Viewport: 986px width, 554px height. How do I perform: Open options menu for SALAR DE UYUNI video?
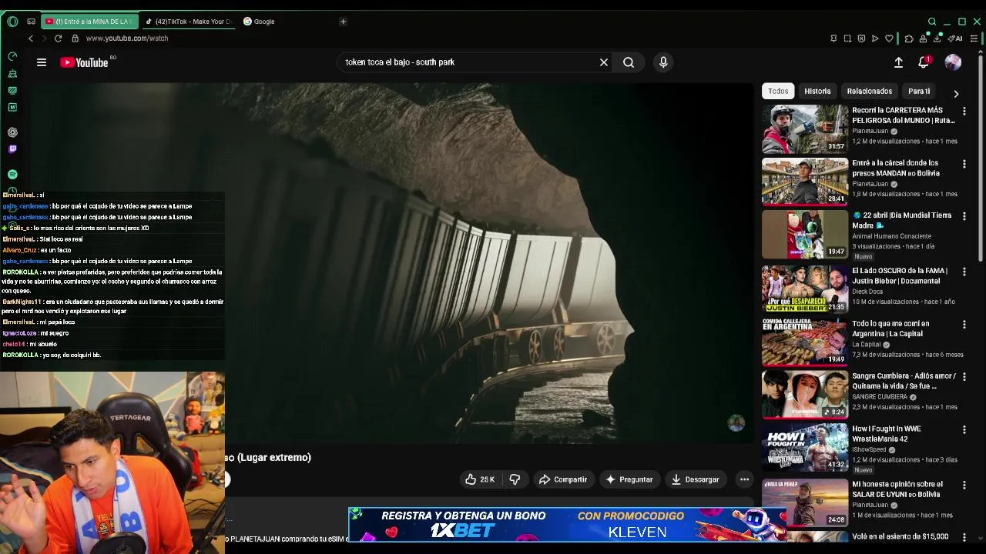964,486
